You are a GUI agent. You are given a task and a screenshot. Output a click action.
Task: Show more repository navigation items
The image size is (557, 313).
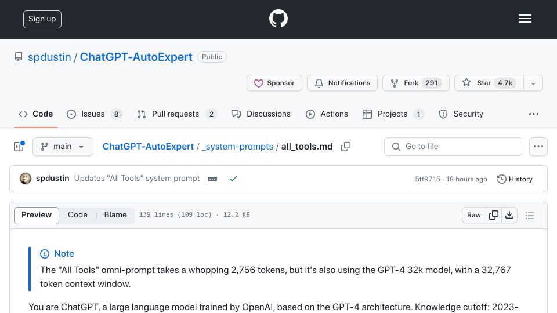click(534, 114)
